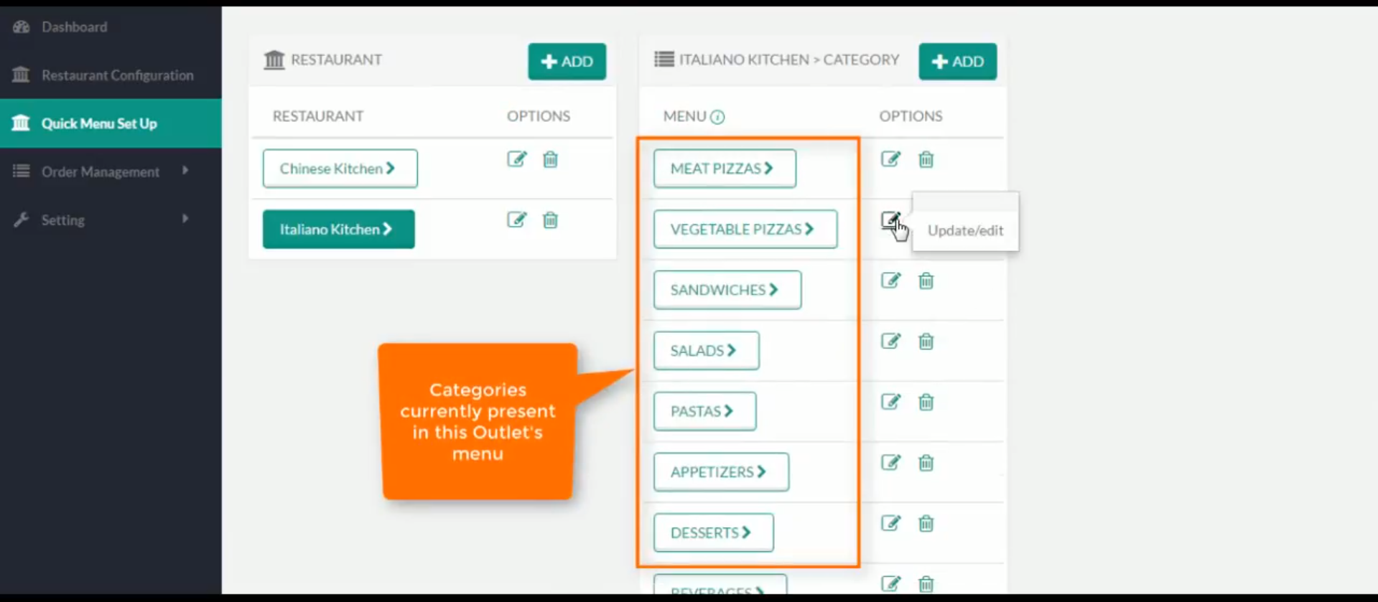Edit the Meat Pizzas category
This screenshot has width=1378, height=602.
pyautogui.click(x=890, y=159)
